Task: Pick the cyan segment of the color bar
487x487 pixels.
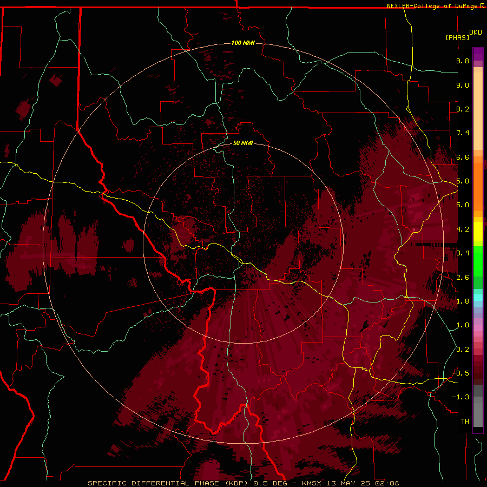Action: (478, 298)
